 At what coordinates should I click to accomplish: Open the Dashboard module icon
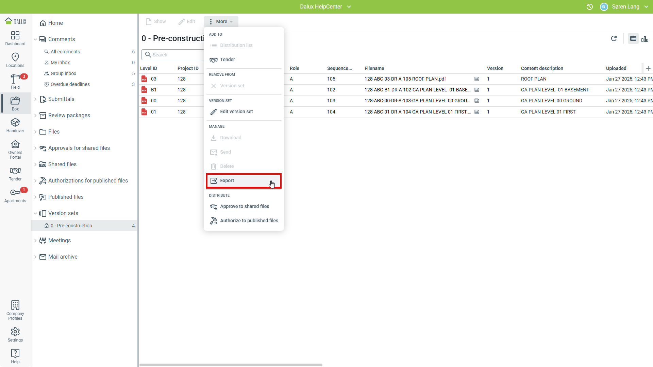[15, 38]
